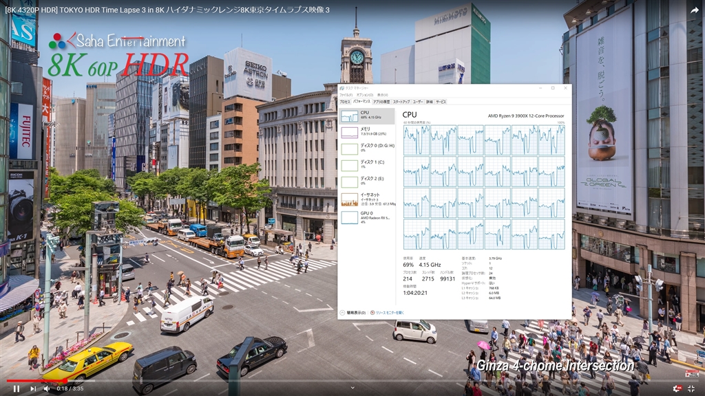Viewport: 705px width, 396px height.
Task: Click the Task Manager title bar icon
Action: (x=341, y=88)
